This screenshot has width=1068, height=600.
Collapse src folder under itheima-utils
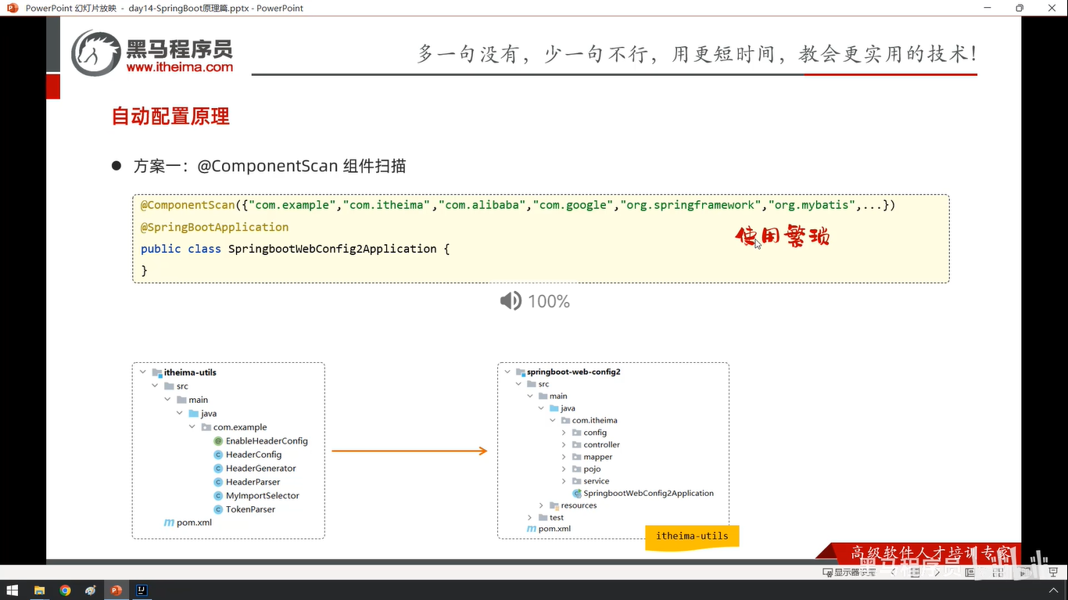155,386
